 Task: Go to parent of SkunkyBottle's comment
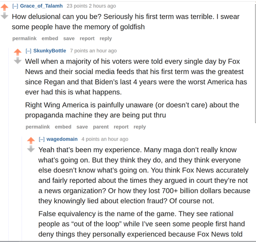(101, 127)
